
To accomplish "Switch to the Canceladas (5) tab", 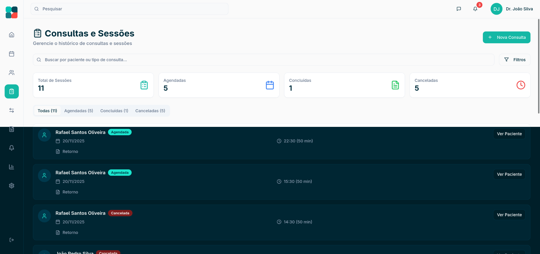I will tap(150, 111).
